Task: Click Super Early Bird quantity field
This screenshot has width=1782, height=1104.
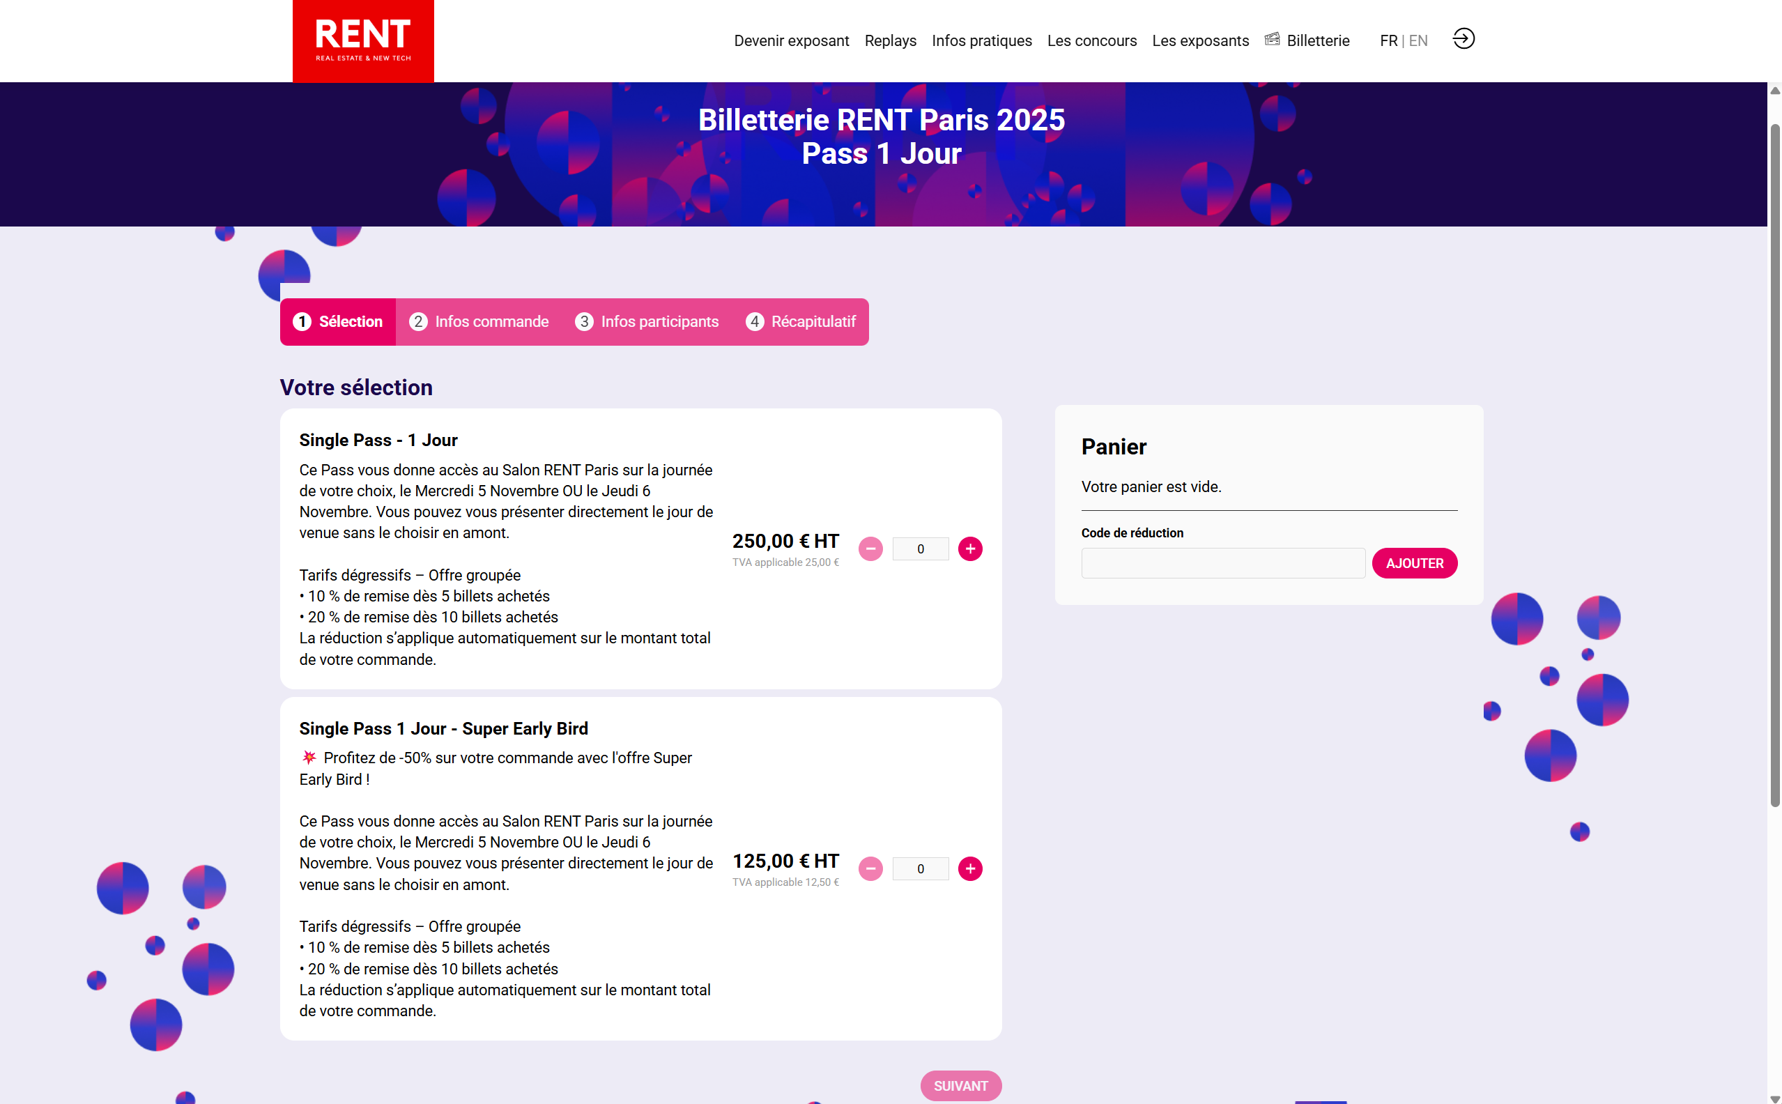Action: click(920, 869)
